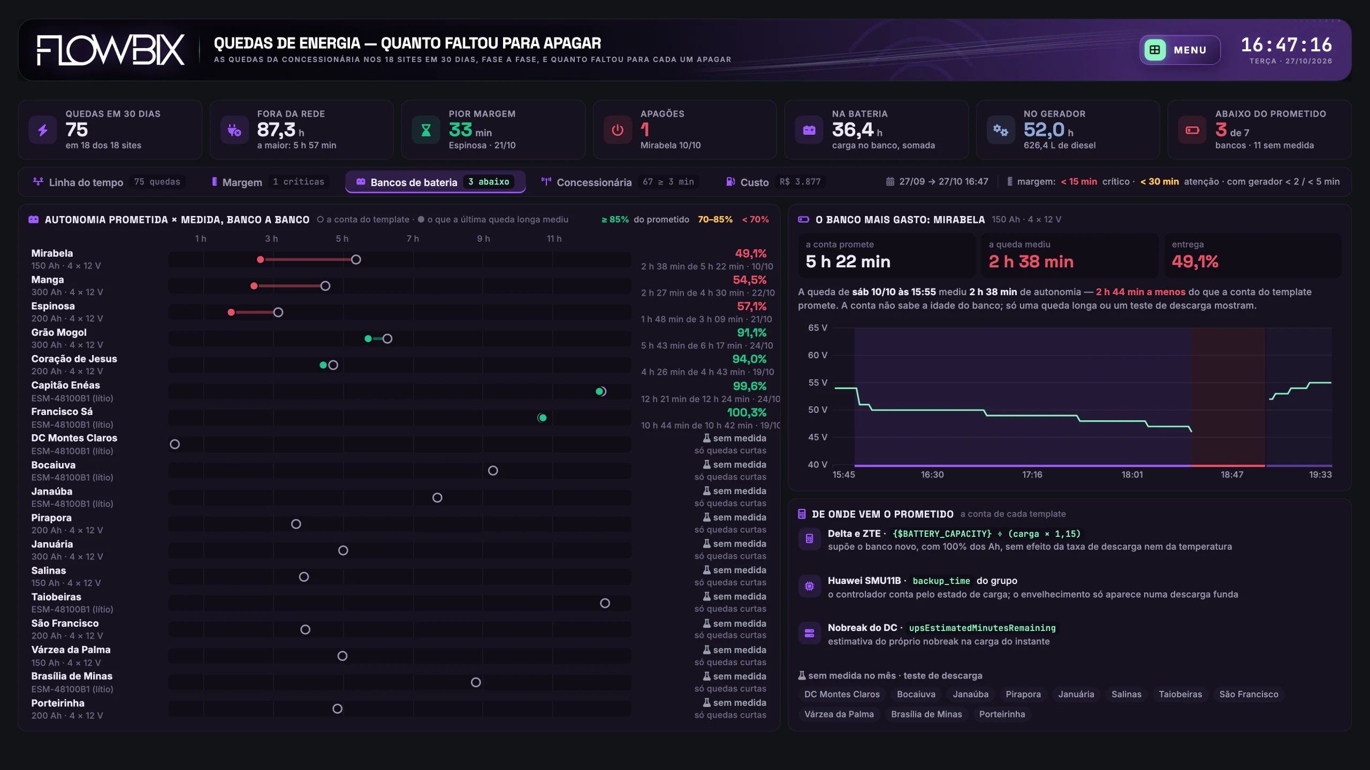Click the calendar icon by the date range

(x=890, y=182)
